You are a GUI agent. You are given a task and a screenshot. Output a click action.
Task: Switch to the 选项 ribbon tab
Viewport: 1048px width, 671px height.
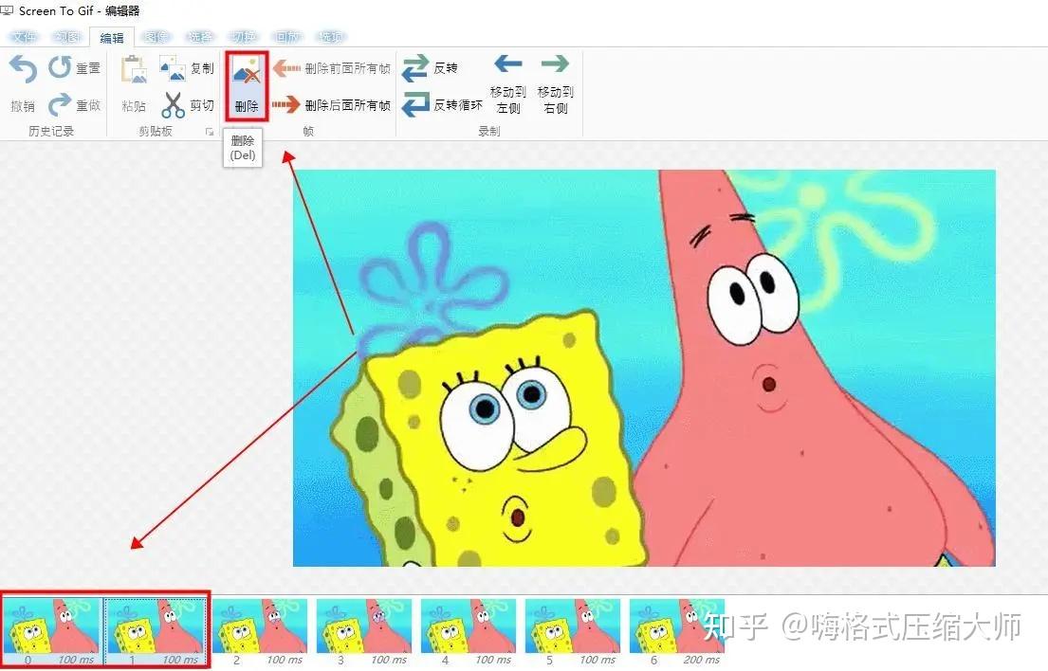[330, 36]
